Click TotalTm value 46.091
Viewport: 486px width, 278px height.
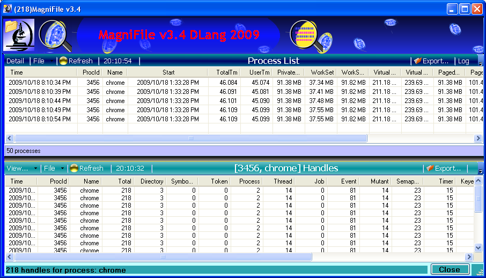[x=228, y=92]
